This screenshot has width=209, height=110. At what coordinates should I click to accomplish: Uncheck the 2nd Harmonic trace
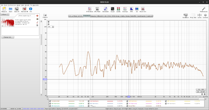coord(89,101)
